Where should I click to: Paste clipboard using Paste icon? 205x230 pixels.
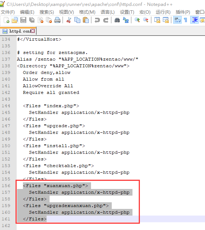[x=86, y=20]
